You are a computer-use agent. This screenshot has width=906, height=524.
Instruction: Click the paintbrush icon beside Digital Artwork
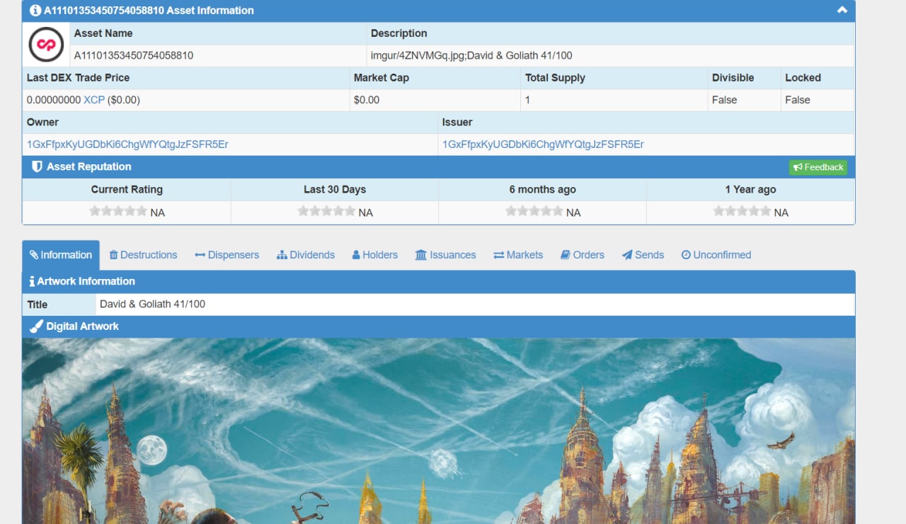tap(36, 326)
